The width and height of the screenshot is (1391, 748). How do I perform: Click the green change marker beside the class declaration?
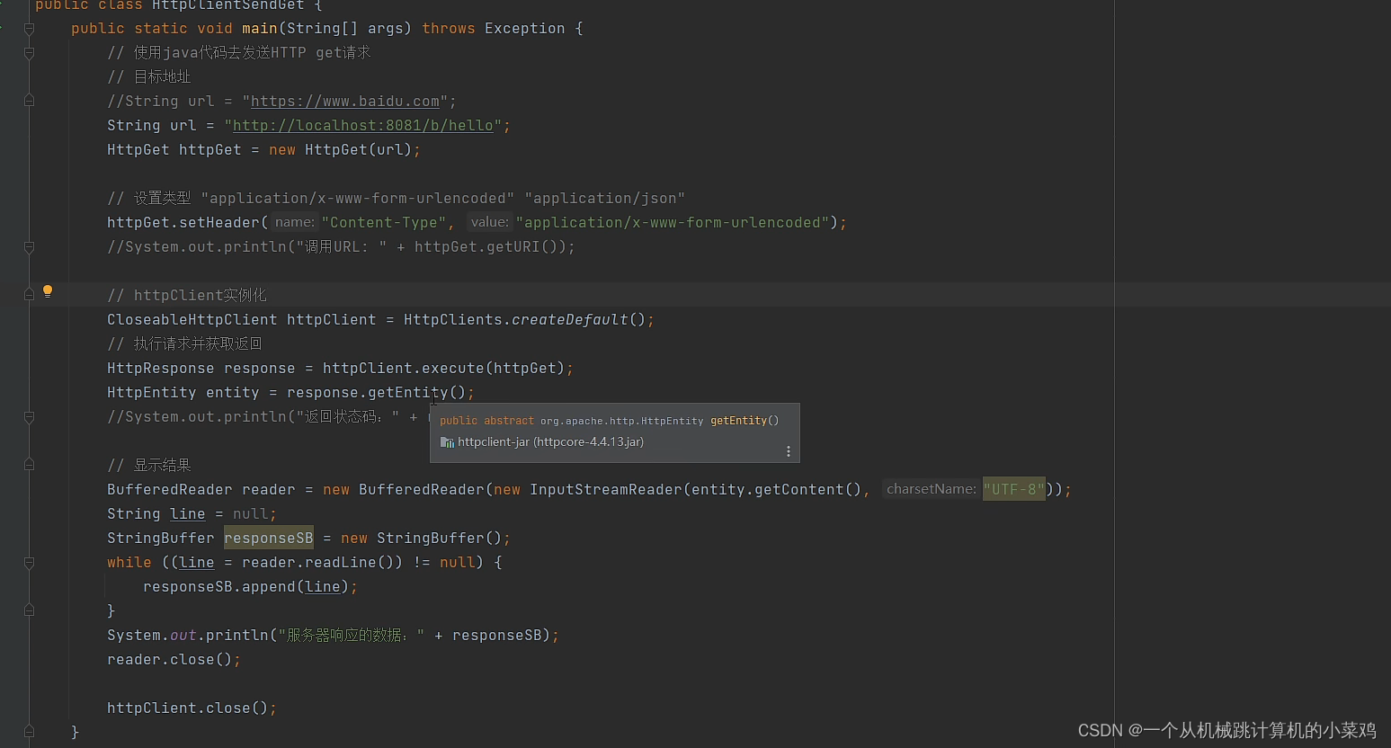click(x=4, y=6)
